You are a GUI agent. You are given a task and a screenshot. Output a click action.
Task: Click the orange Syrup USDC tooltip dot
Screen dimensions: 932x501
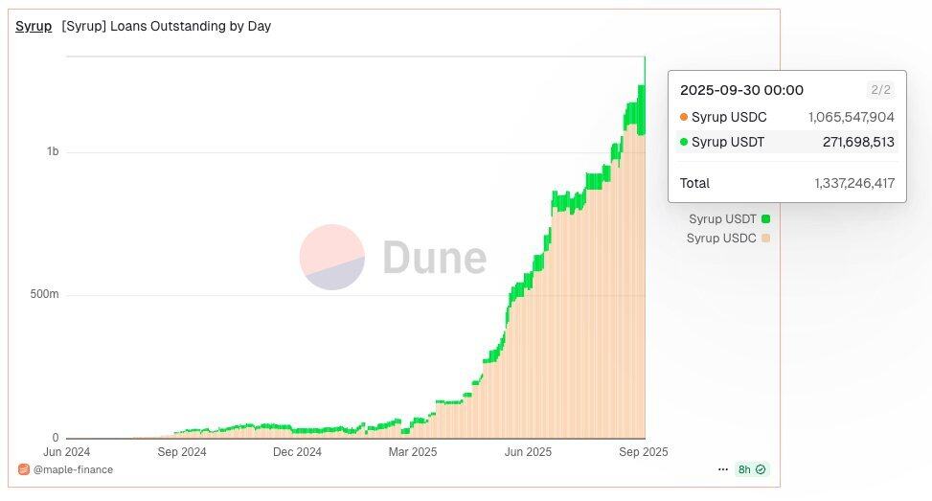683,117
